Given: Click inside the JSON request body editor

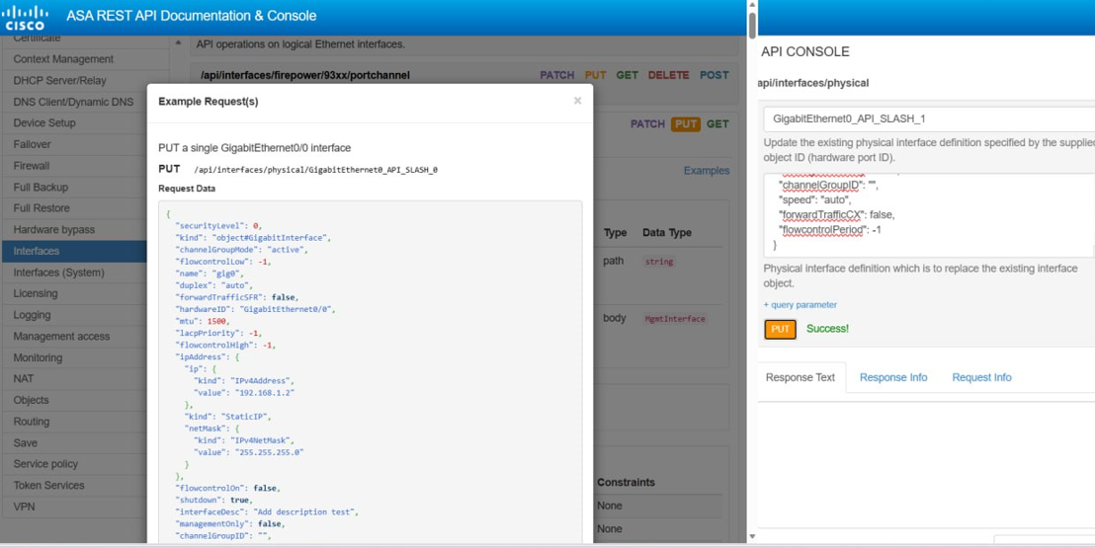Looking at the screenshot, I should 929,214.
